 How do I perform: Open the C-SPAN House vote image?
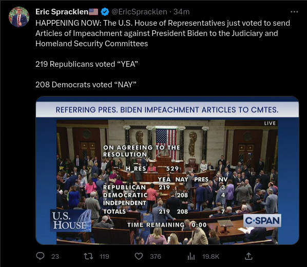pos(167,170)
